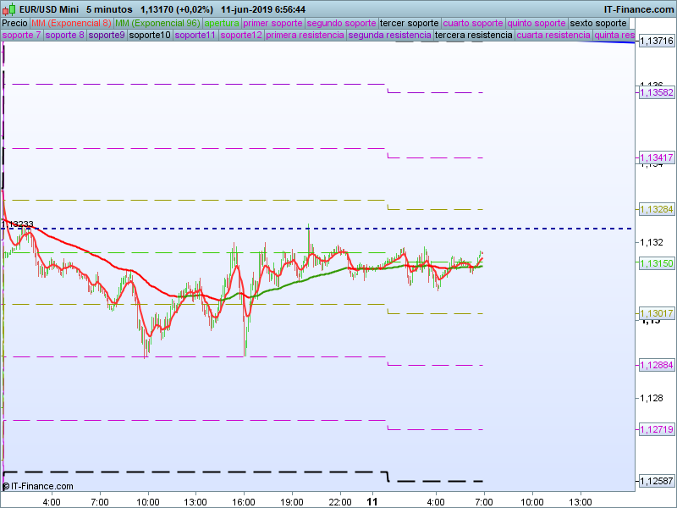Click the MM (Exponencial 96) label
This screenshot has width=677, height=508.
click(157, 23)
